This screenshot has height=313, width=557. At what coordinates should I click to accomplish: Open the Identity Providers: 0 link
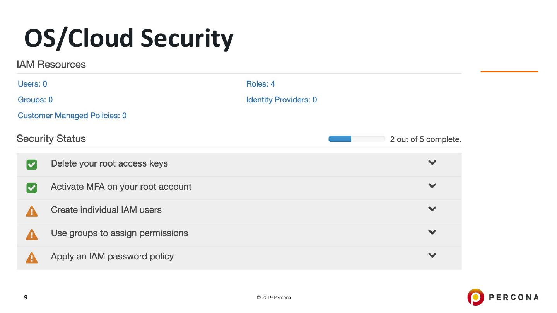281,100
